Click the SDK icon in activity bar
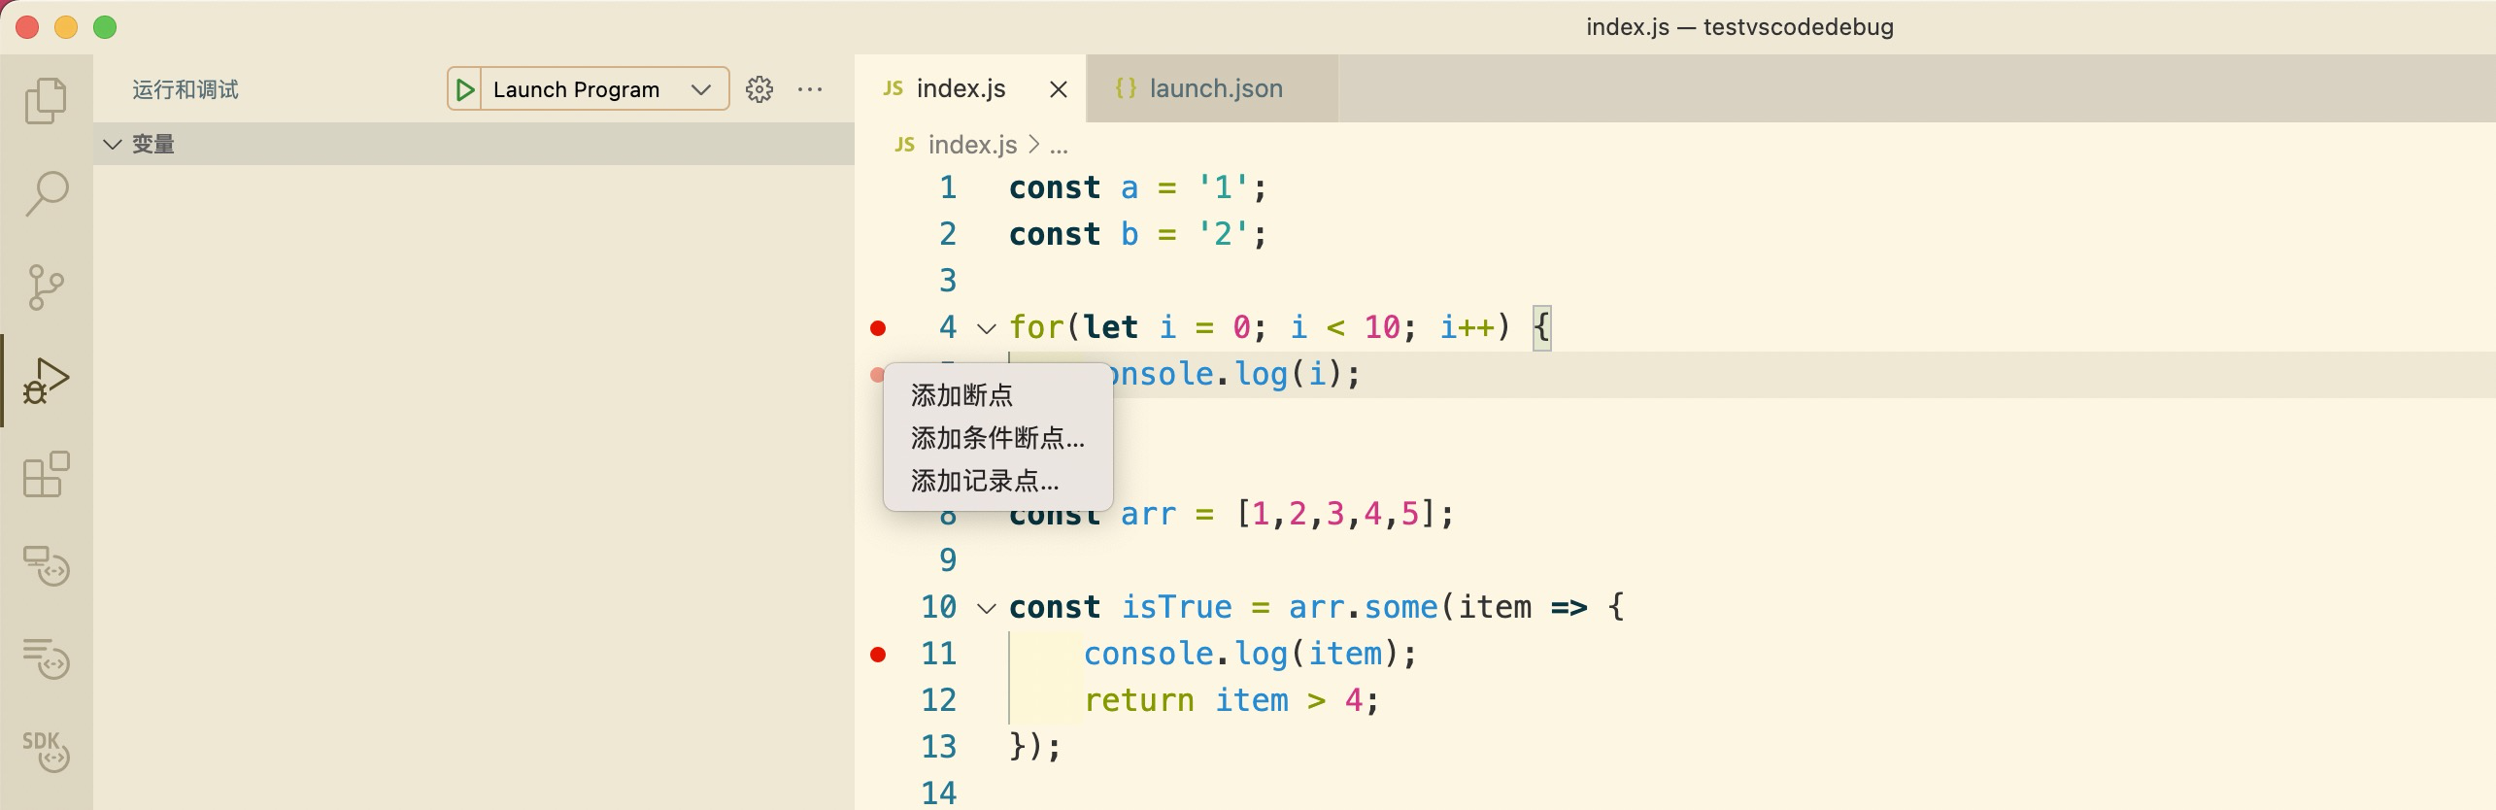Viewport: 2496px width, 810px height. (46, 751)
